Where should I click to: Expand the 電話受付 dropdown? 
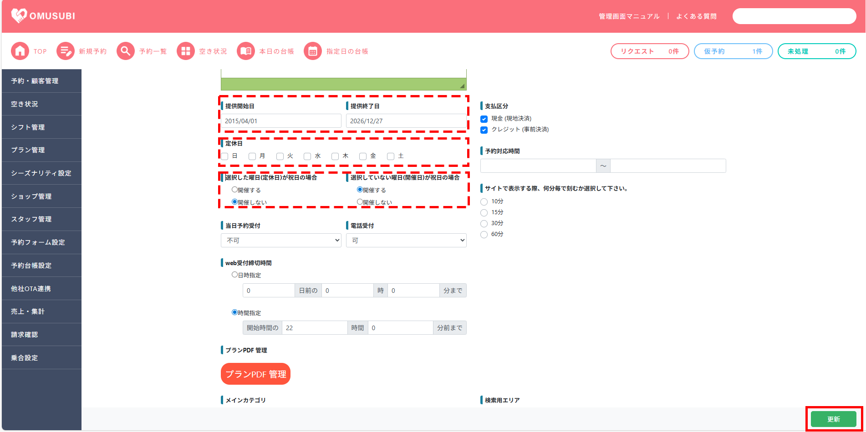click(x=406, y=241)
